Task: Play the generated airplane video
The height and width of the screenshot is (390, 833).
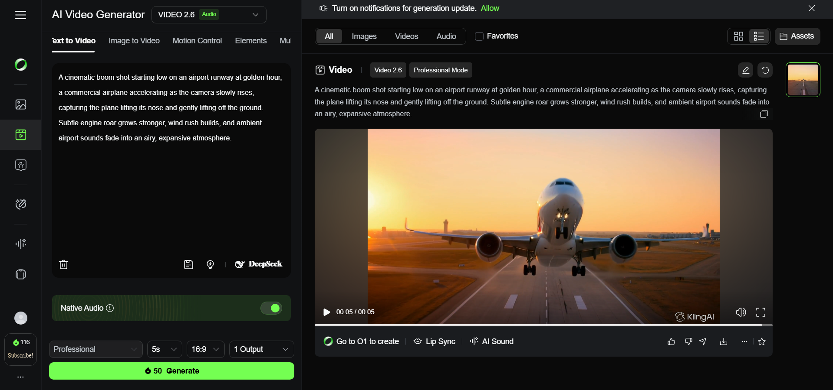Action: [327, 312]
